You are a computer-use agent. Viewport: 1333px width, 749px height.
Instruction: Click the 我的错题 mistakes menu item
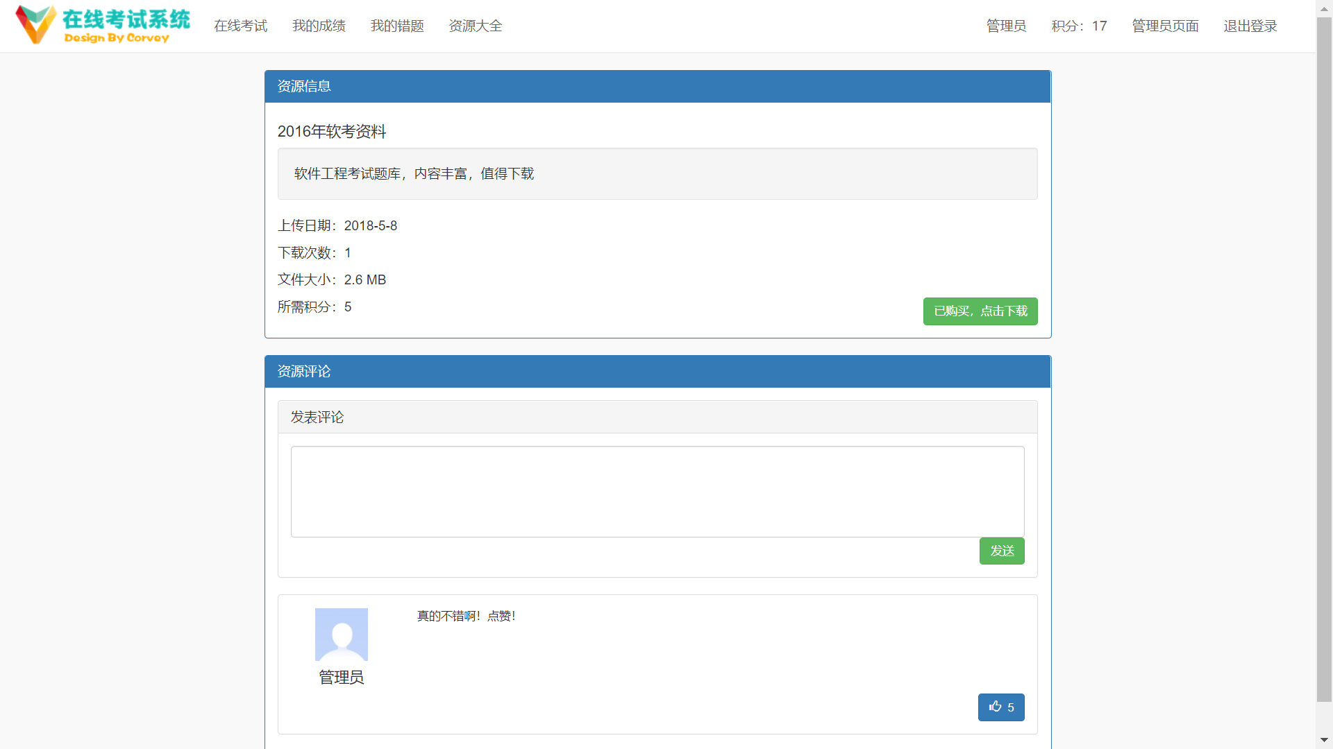(397, 26)
